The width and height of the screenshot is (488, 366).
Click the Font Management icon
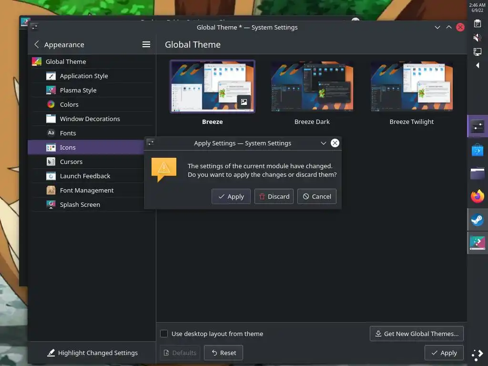click(x=51, y=190)
